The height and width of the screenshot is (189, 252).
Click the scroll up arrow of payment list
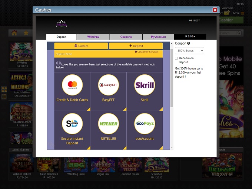click(172, 44)
